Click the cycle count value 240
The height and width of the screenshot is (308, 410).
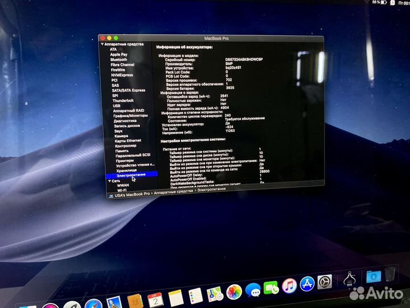228,115
